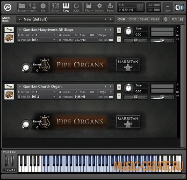
Task: Open Purge dropdown of Hauptwerk All Stops
Action: [x=105, y=35]
